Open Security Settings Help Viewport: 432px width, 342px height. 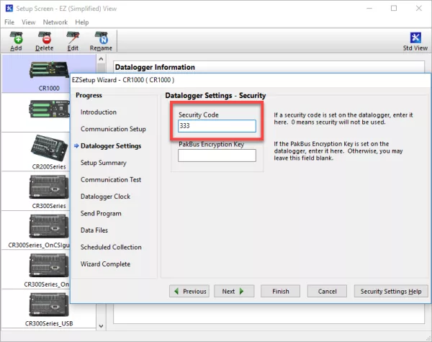pyautogui.click(x=391, y=292)
